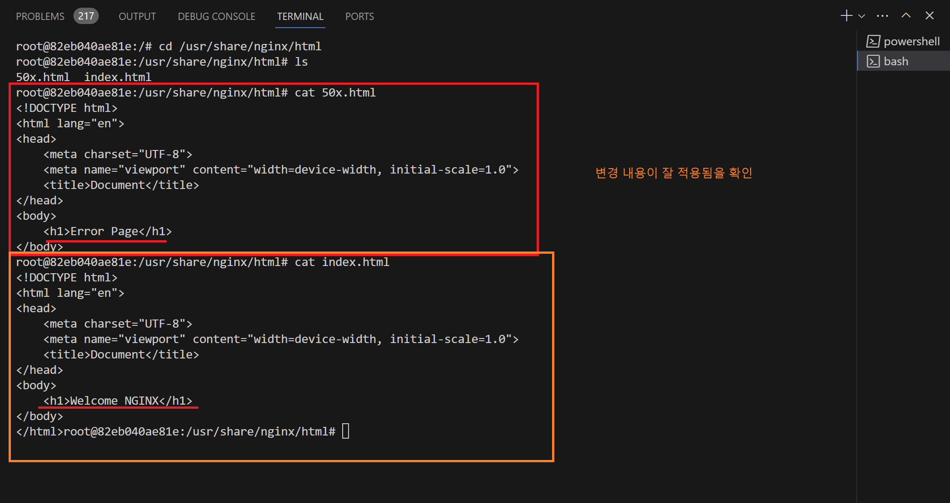Select the powershell terminal entry
Image resolution: width=950 pixels, height=503 pixels.
911,41
